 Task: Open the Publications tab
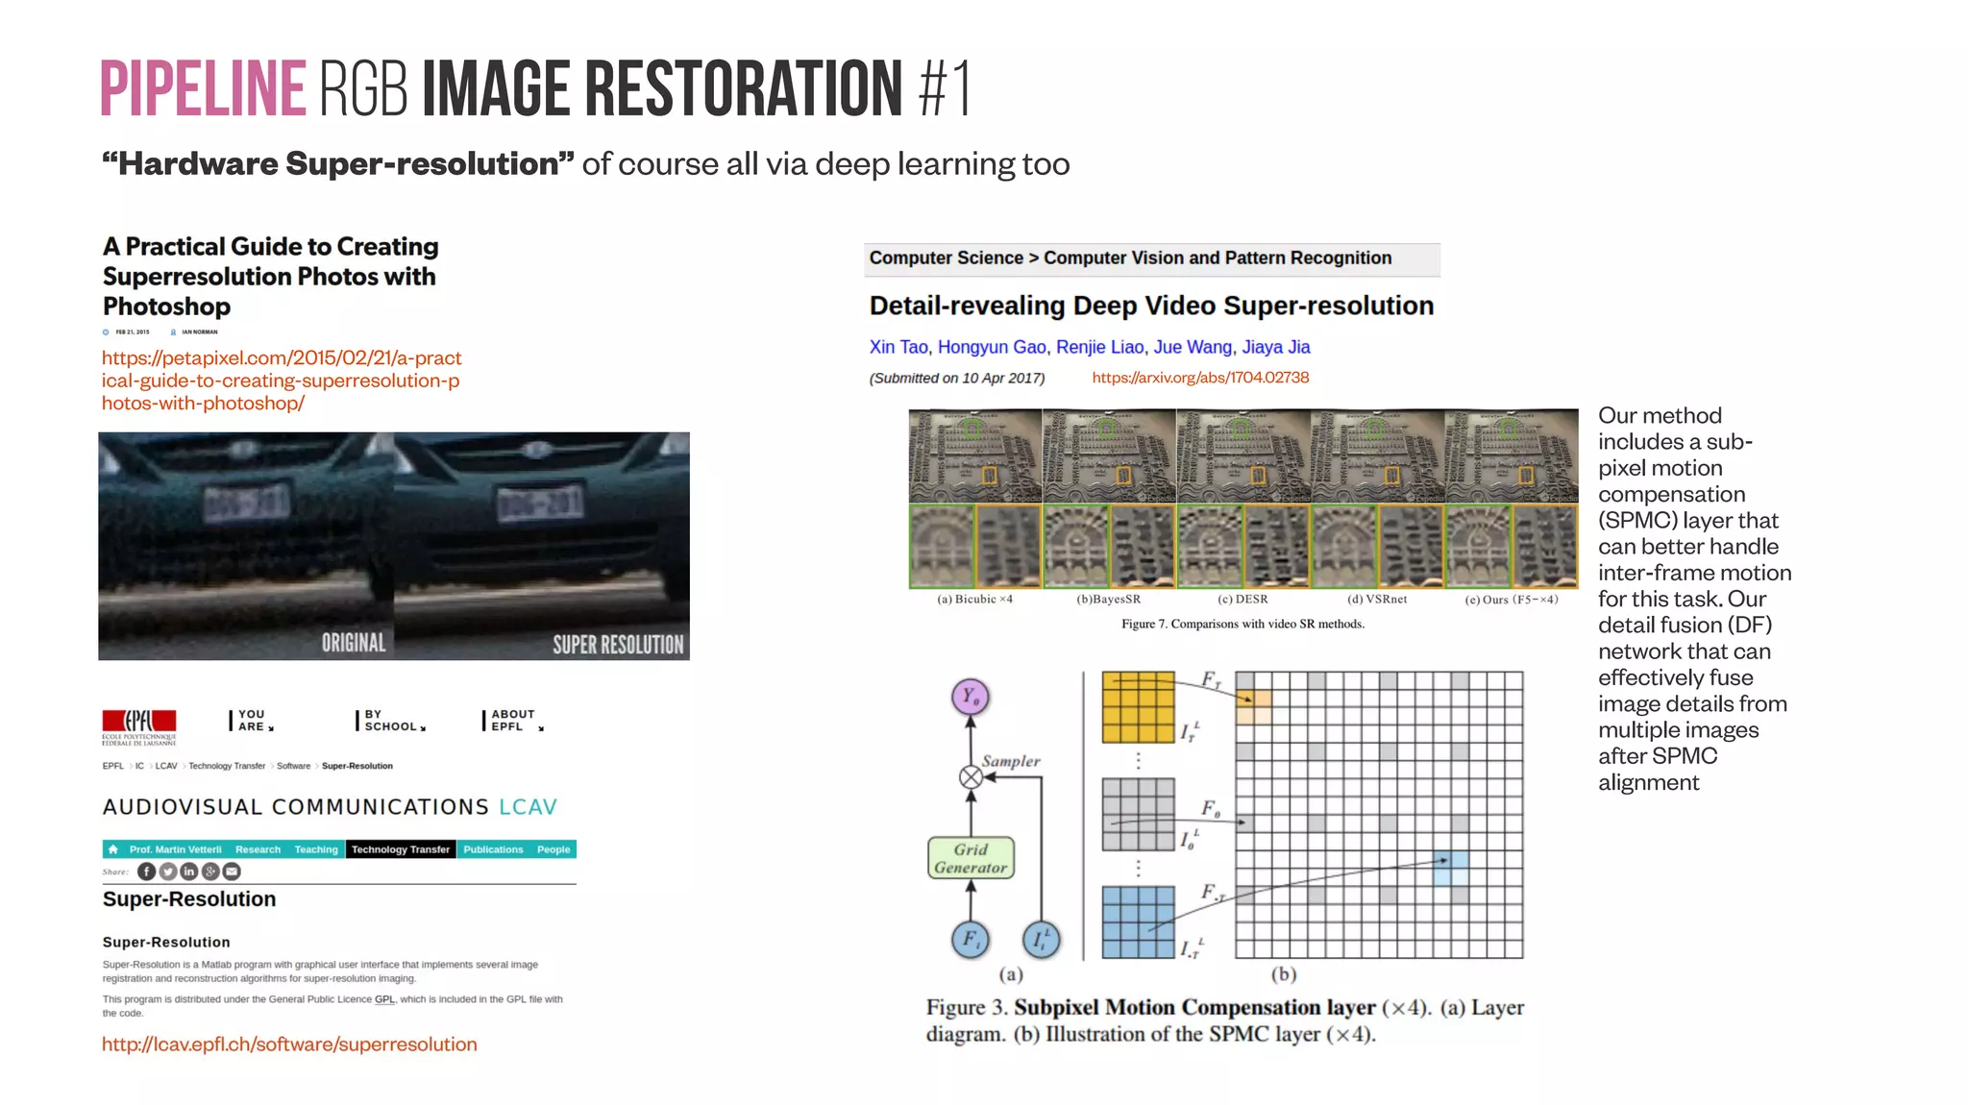[493, 849]
